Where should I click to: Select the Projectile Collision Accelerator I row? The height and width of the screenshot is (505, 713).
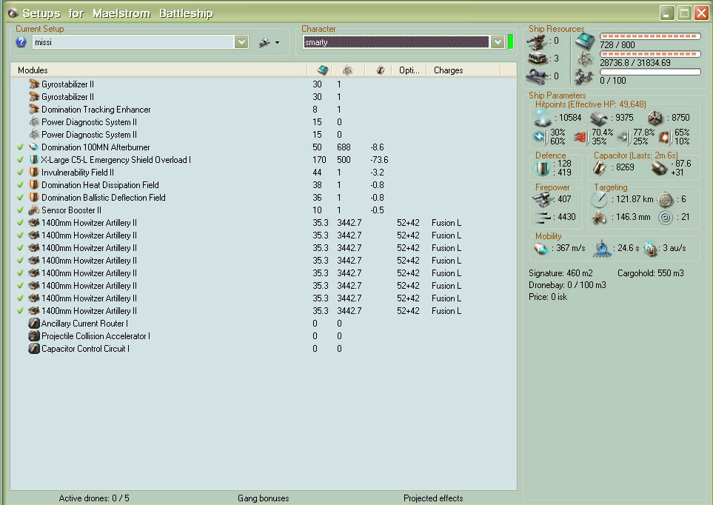[x=264, y=336]
